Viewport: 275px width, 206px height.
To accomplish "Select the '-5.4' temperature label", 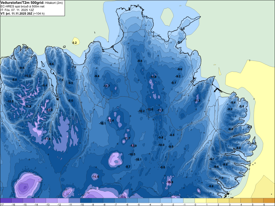I will [x=241, y=106].
